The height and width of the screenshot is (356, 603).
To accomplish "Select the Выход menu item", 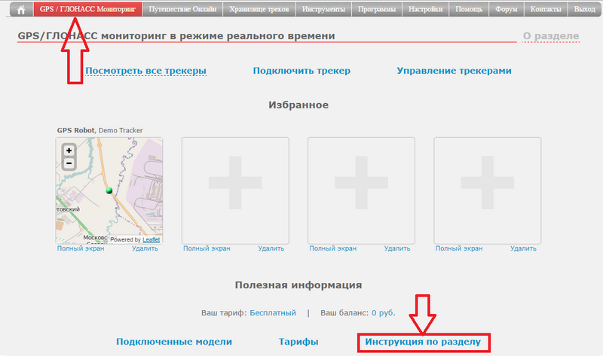I will pos(583,10).
